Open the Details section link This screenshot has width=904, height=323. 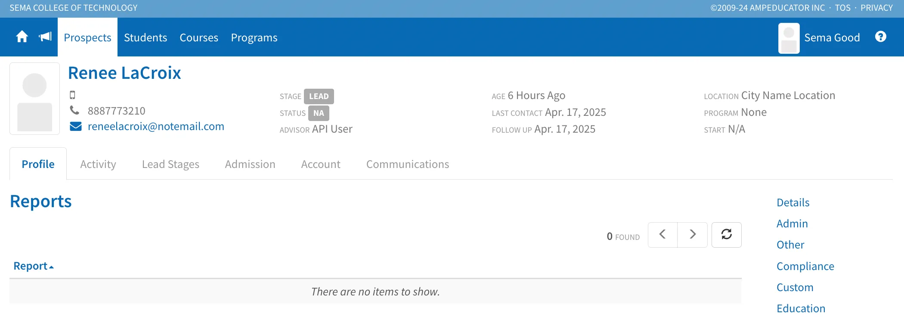click(x=793, y=202)
